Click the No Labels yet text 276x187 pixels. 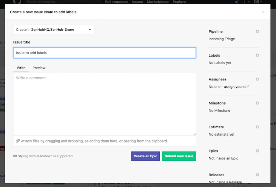pos(220,63)
